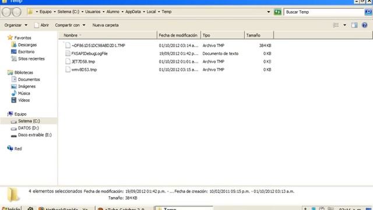Screen dimensions: 373x210
Task: Sort by the Tamaño column header
Action: [259, 35]
